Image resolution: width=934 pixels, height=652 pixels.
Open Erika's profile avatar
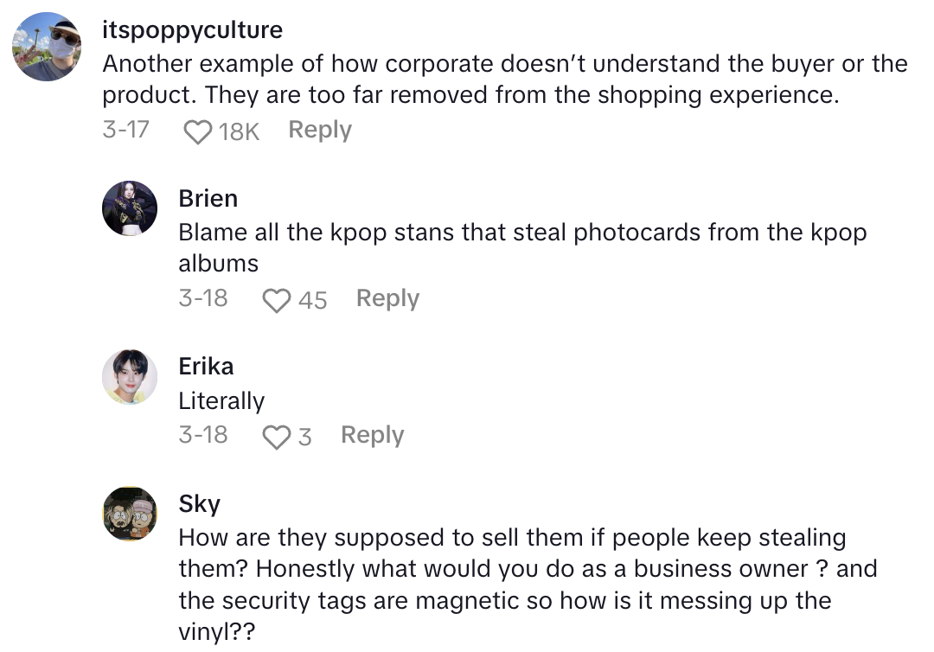(130, 377)
